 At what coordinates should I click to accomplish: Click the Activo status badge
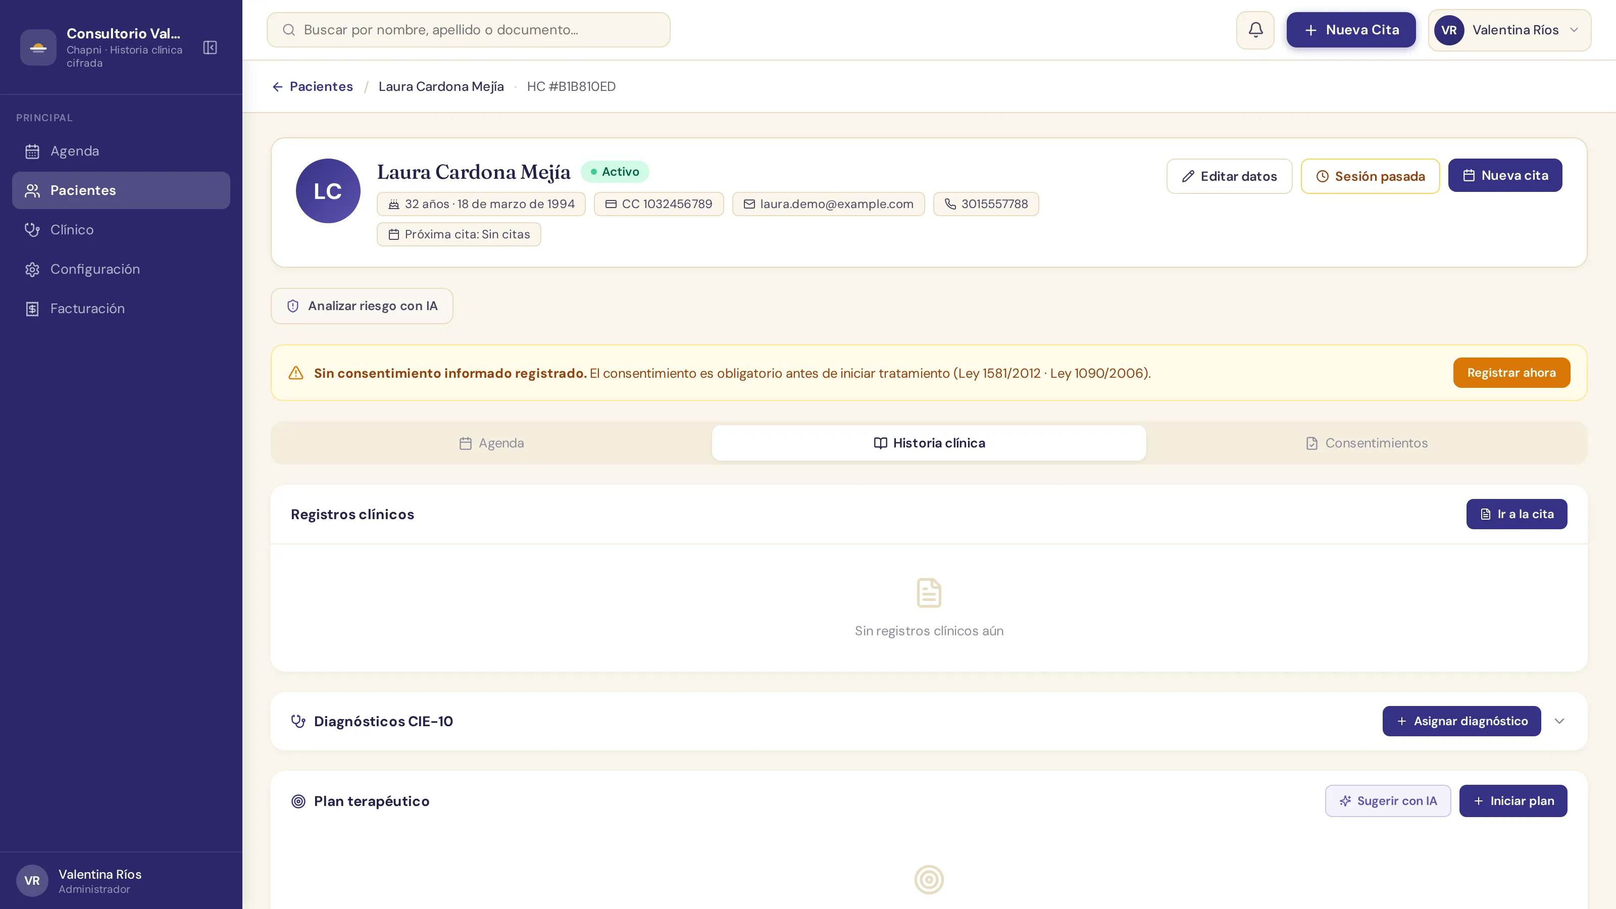(615, 171)
